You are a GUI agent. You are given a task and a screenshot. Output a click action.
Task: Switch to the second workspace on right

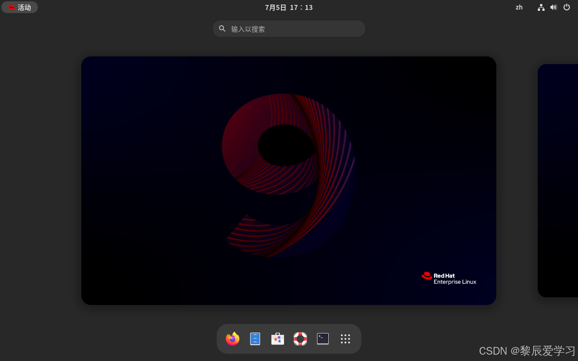(558, 180)
